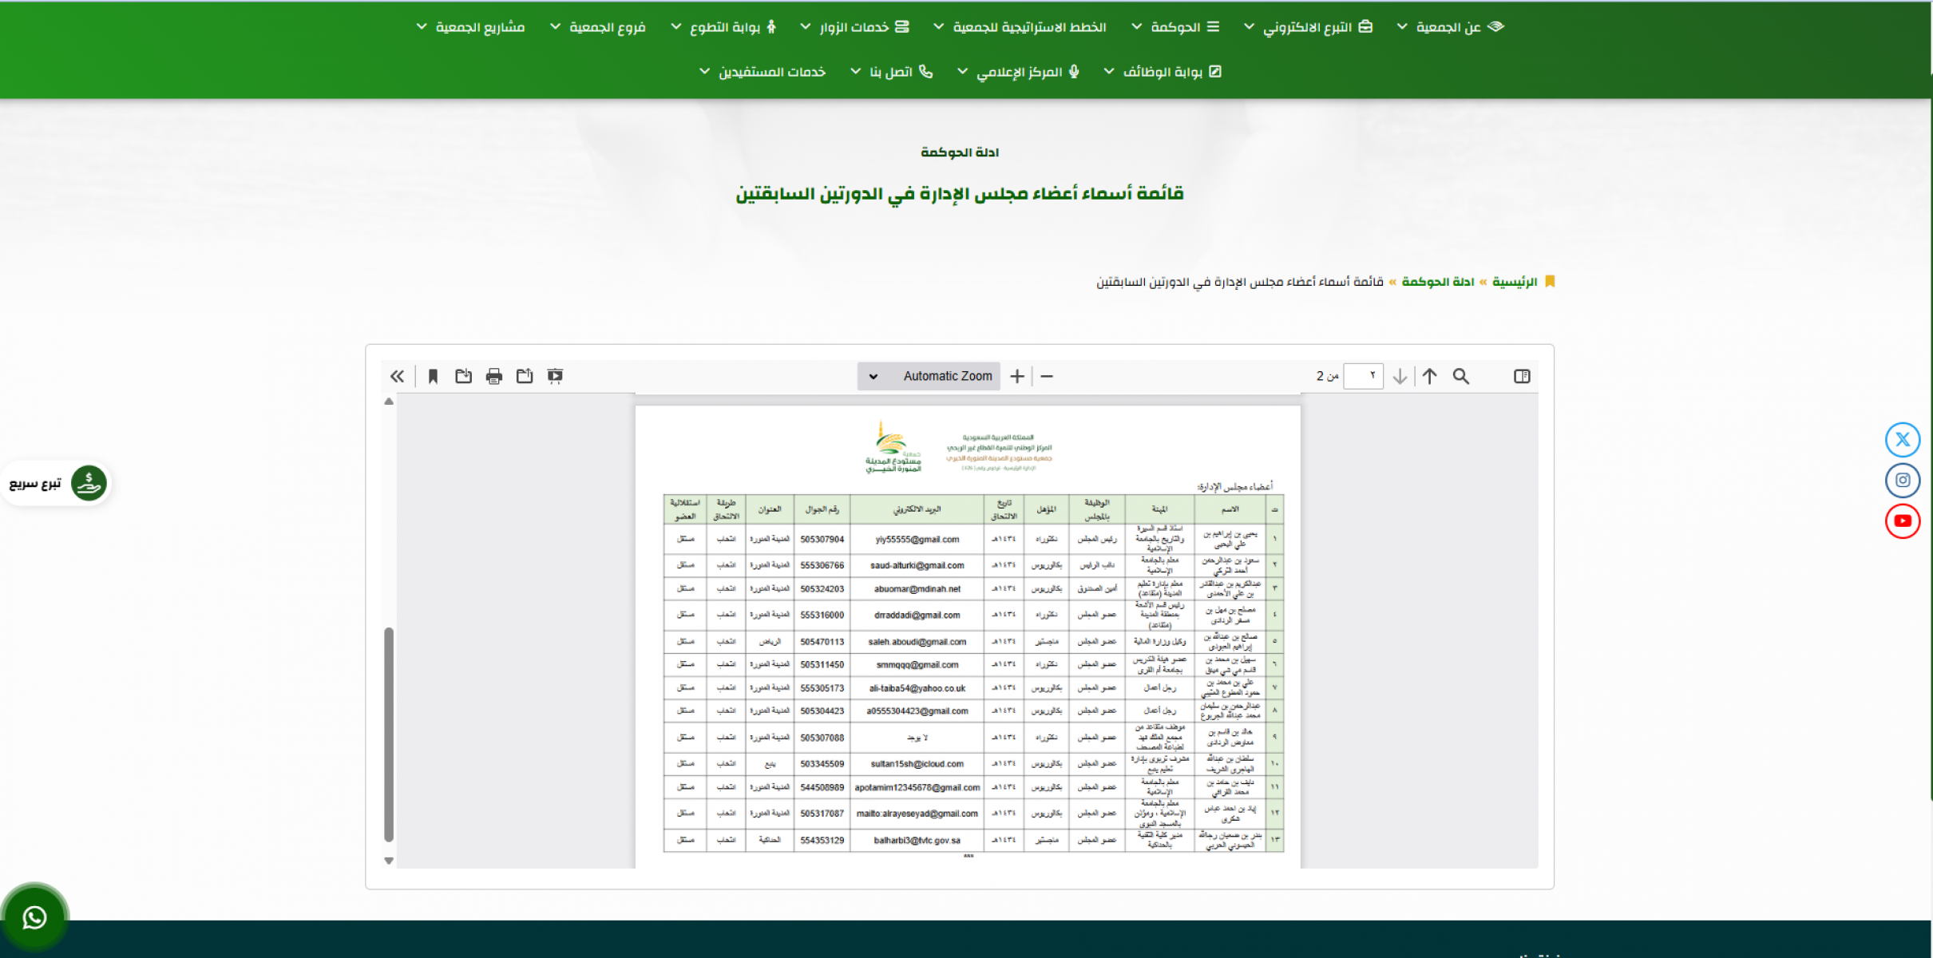The height and width of the screenshot is (958, 1933).
Task: Open the YouTube social icon
Action: click(x=1902, y=521)
